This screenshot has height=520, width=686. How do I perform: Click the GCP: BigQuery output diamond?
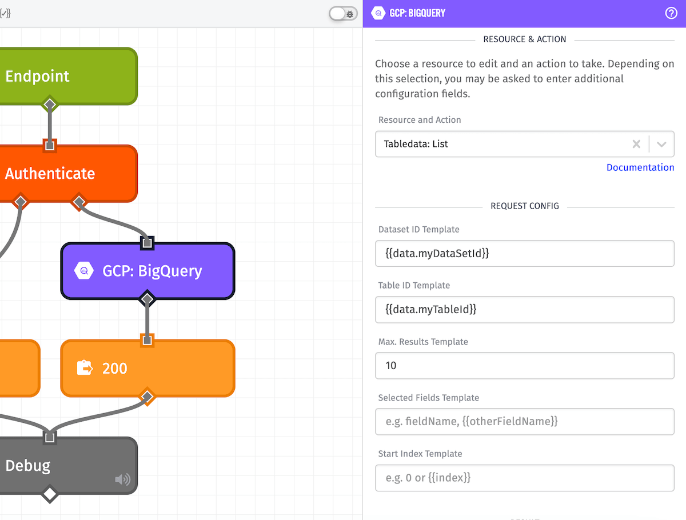coord(147,299)
